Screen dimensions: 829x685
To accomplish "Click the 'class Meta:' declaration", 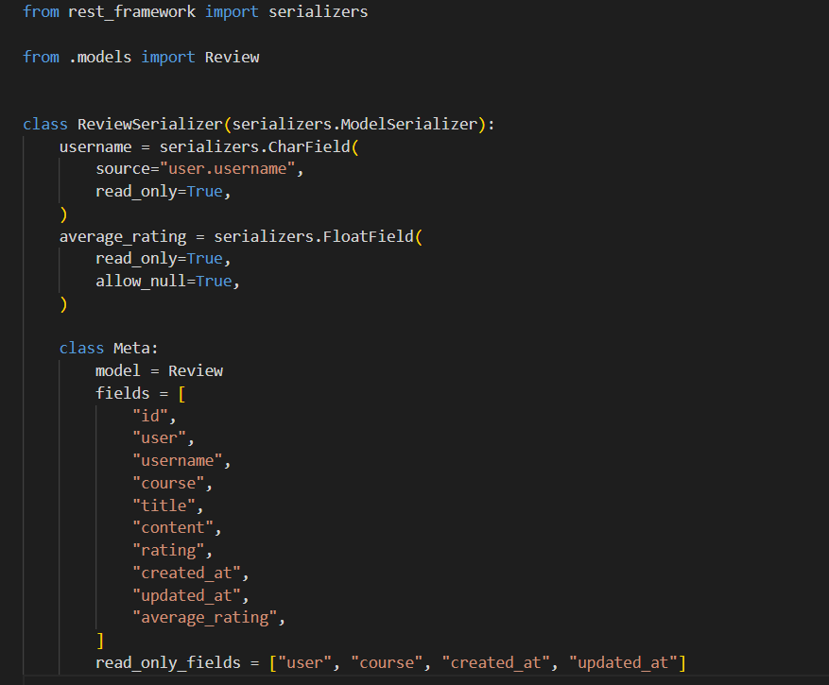I will point(109,349).
